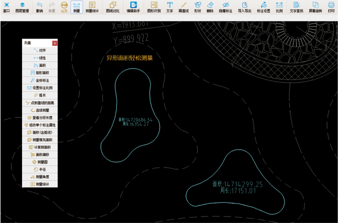Screen dimensions: 338x223
Task: Click the 撤销 undo icon
Action: click(x=39, y=7)
